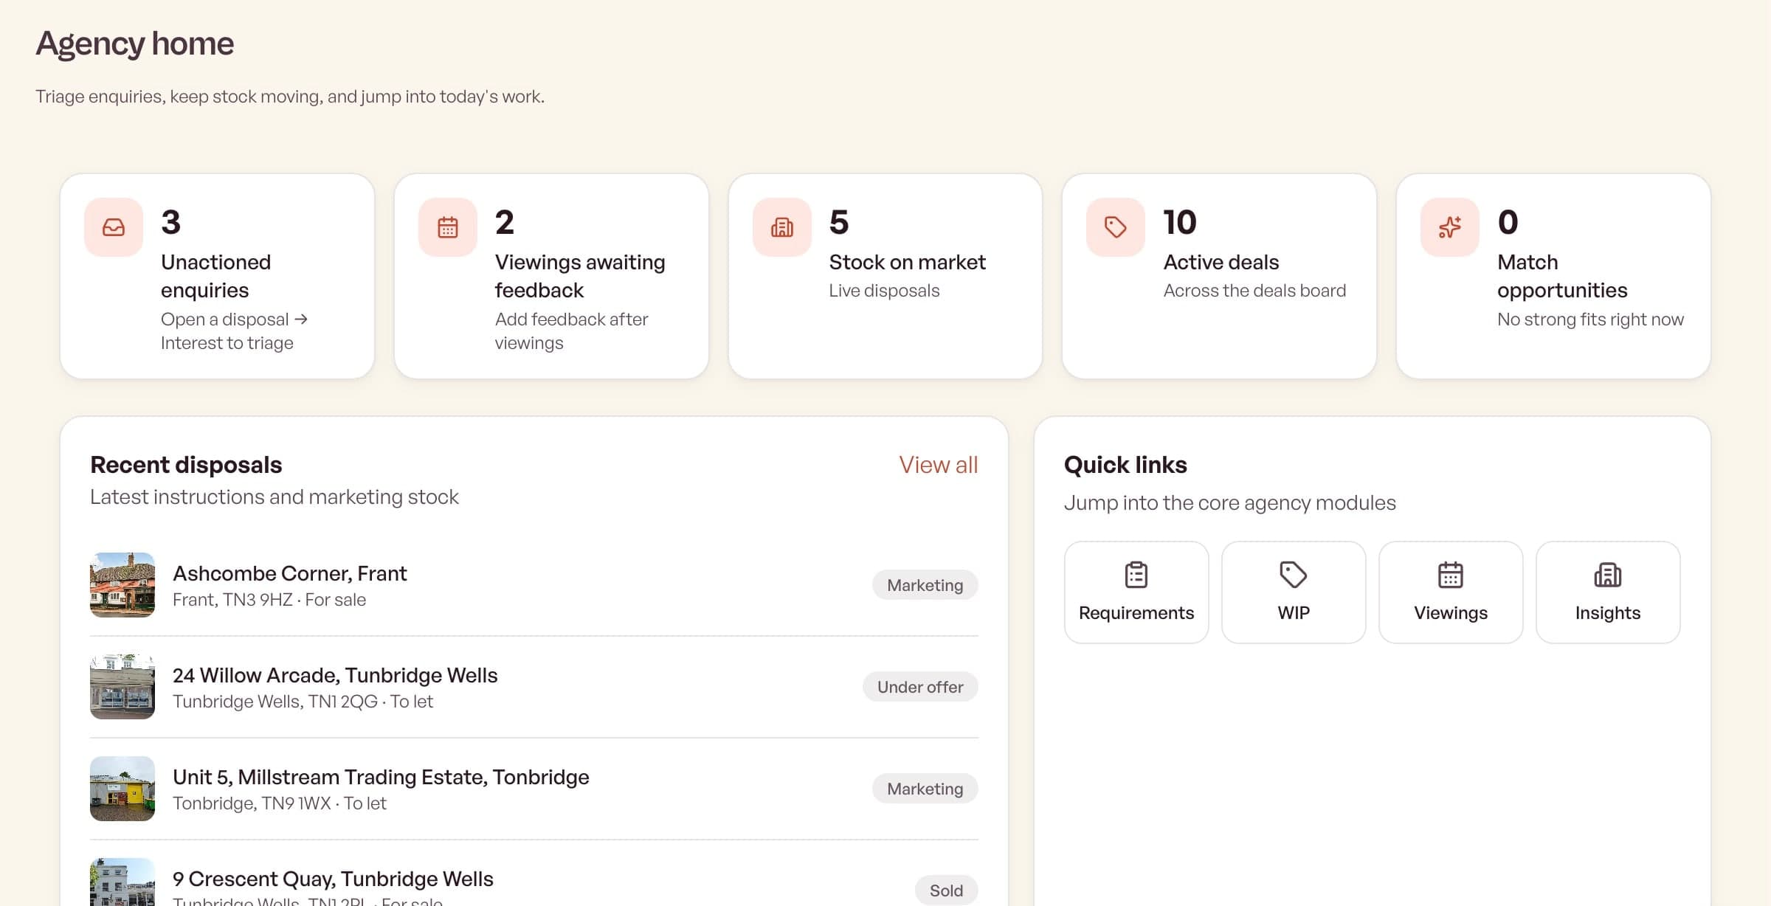1771x906 pixels.
Task: Click 'No strong fits right now' text
Action: [x=1590, y=319]
